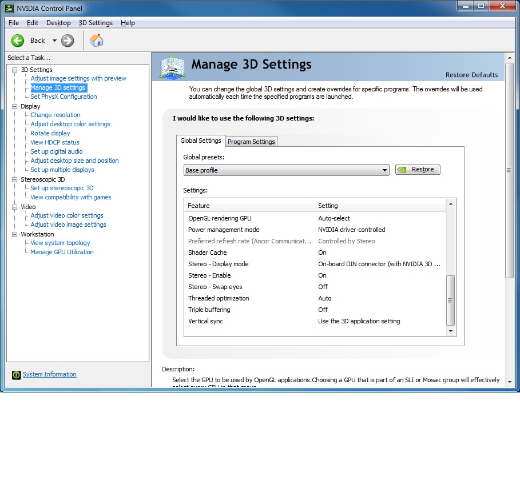Select the OpenGL rendering GPU feature row
The width and height of the screenshot is (520, 501).
315,219
